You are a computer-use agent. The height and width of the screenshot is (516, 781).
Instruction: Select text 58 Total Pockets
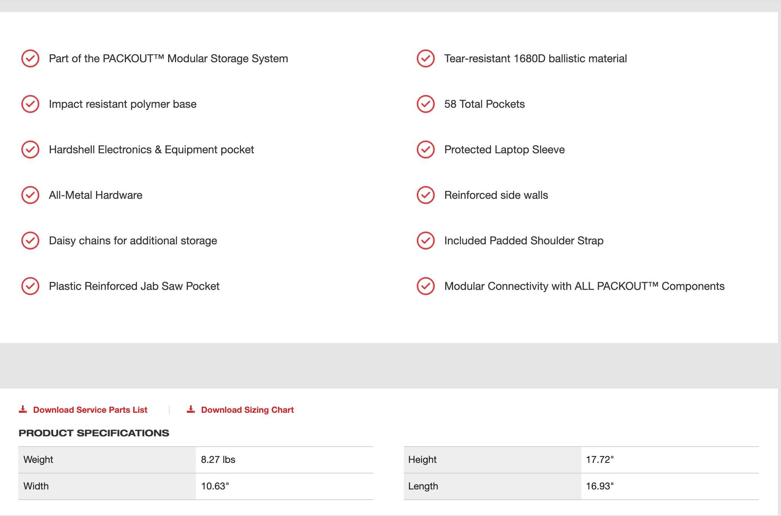pyautogui.click(x=485, y=104)
